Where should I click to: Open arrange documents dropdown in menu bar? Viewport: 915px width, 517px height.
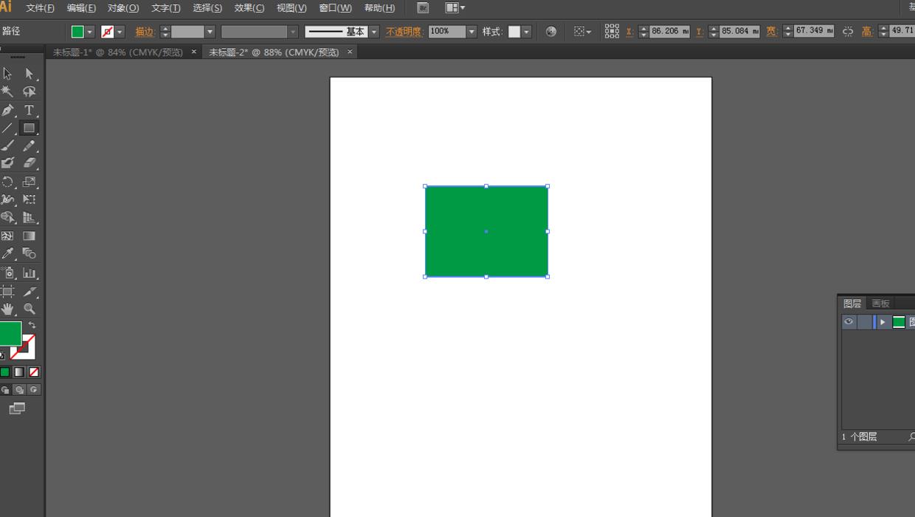point(455,8)
